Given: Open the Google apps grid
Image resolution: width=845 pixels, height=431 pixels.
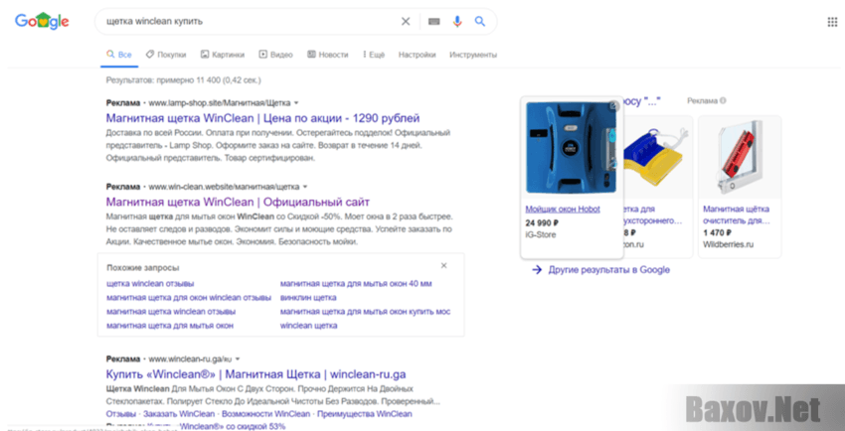Looking at the screenshot, I should tap(832, 22).
